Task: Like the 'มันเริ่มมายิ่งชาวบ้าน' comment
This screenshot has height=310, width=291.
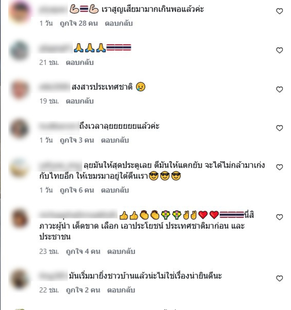Action: click(x=279, y=278)
